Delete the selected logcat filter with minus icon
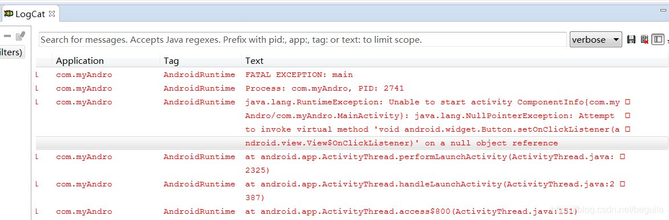 point(7,36)
